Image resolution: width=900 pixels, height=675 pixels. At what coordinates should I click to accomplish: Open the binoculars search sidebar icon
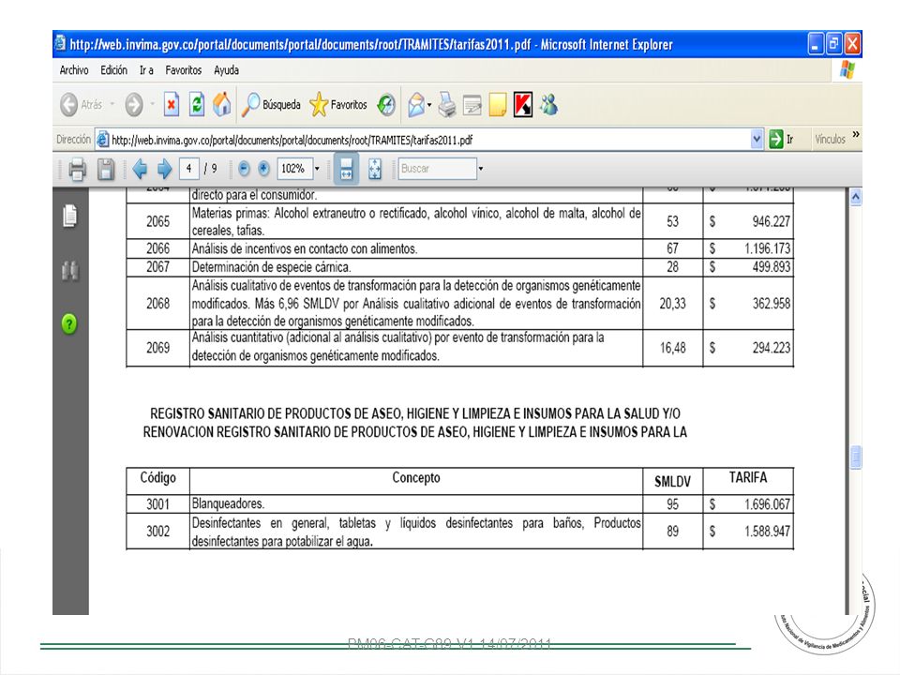point(70,270)
